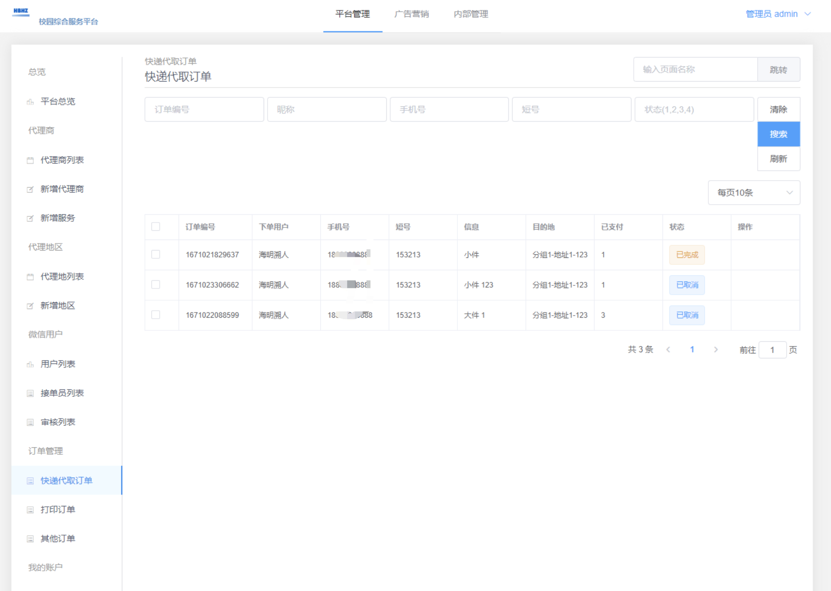Click list icon beside 其他订单
The image size is (831, 591).
click(x=30, y=539)
